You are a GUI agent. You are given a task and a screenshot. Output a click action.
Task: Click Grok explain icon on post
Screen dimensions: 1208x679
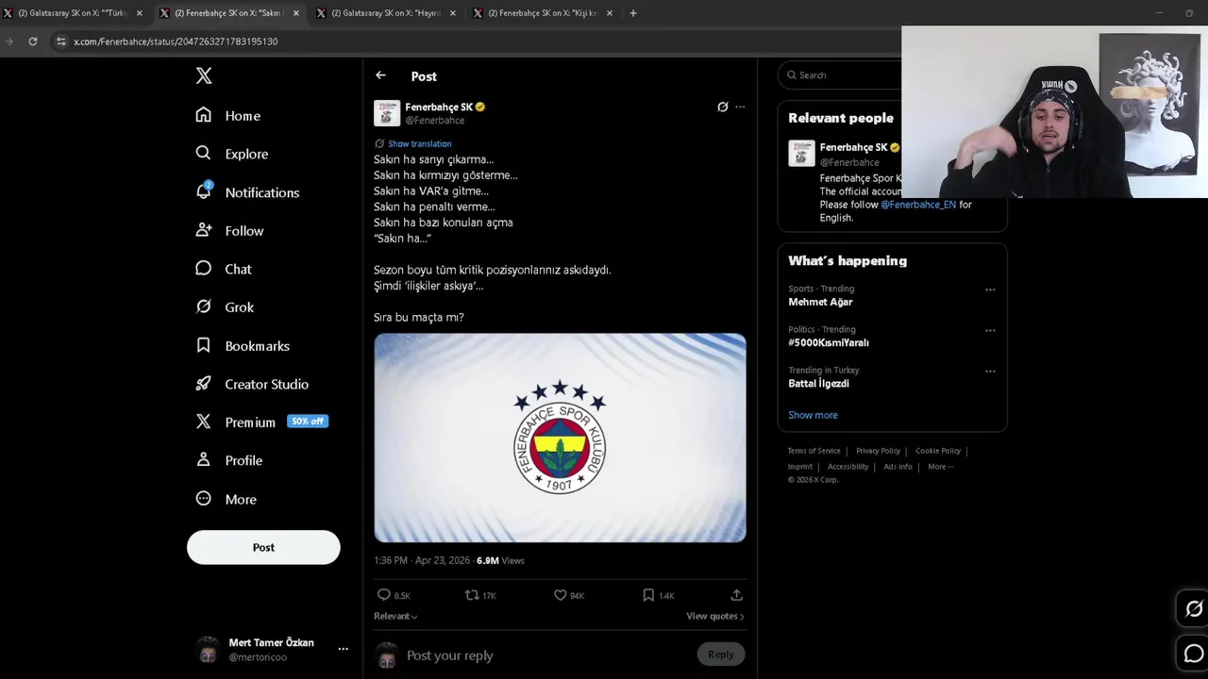tap(723, 107)
